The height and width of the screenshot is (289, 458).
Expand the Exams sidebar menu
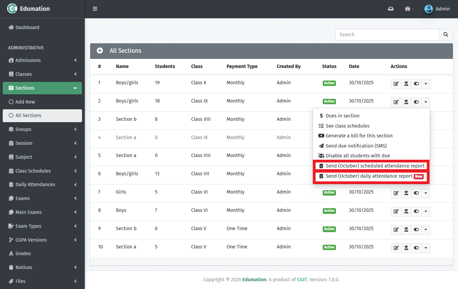[42, 198]
